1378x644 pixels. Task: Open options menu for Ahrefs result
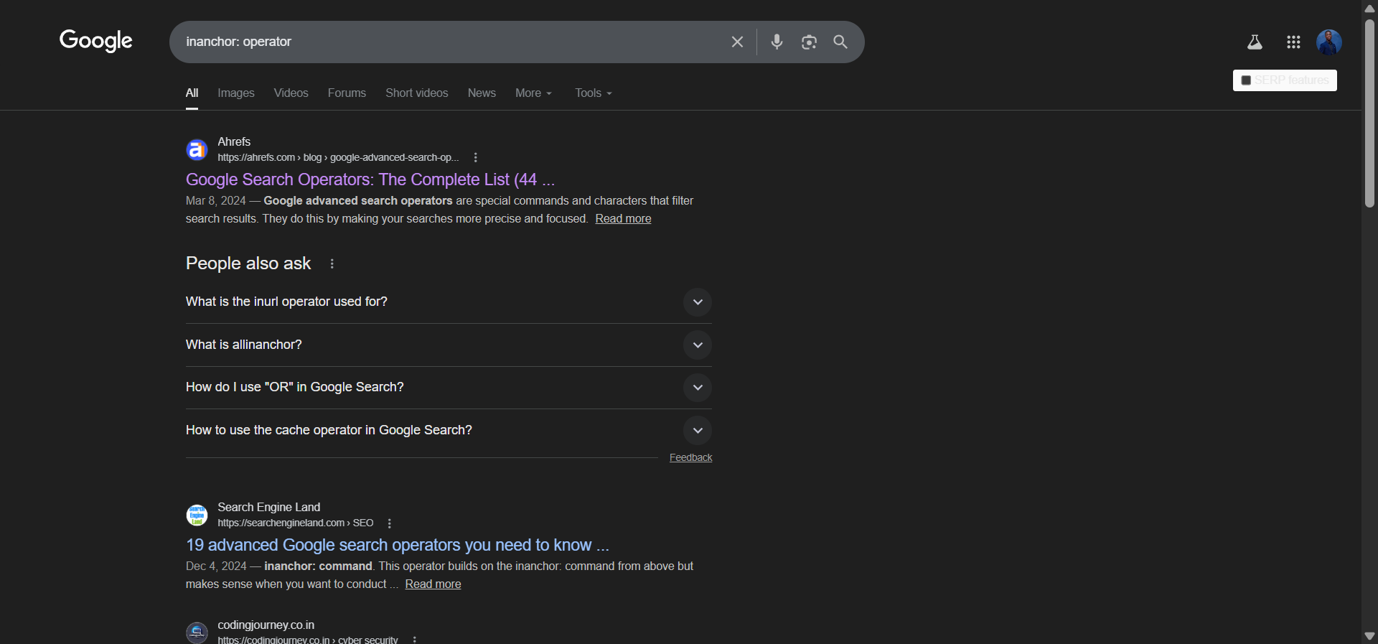[475, 157]
